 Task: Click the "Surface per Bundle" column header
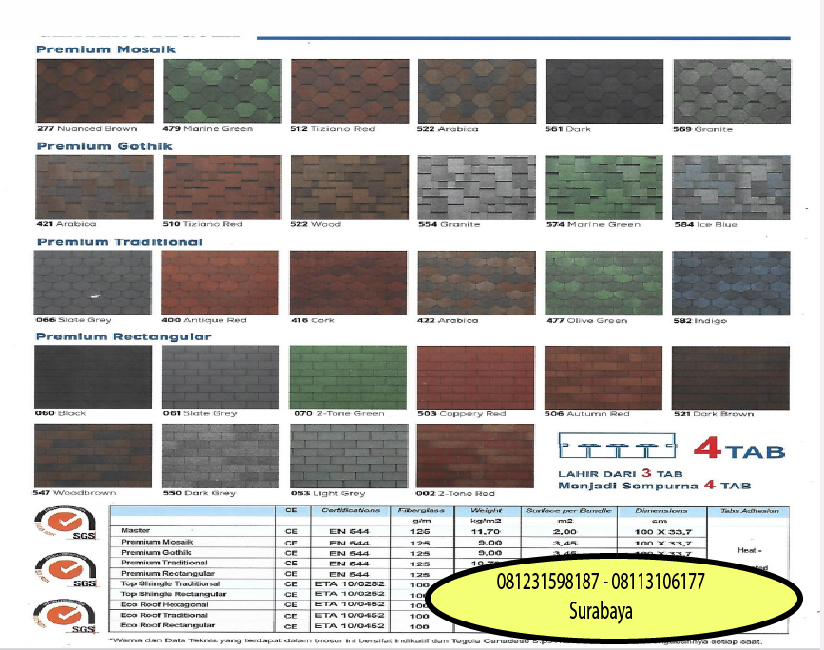click(568, 510)
